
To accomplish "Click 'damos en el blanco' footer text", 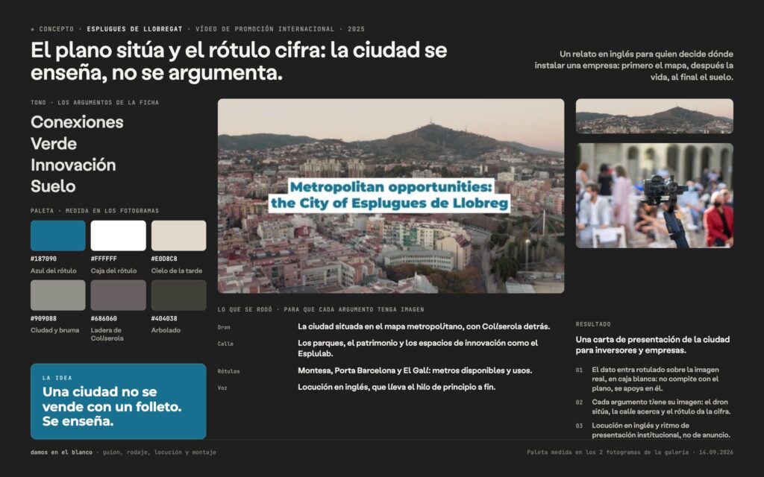I will pos(61,452).
